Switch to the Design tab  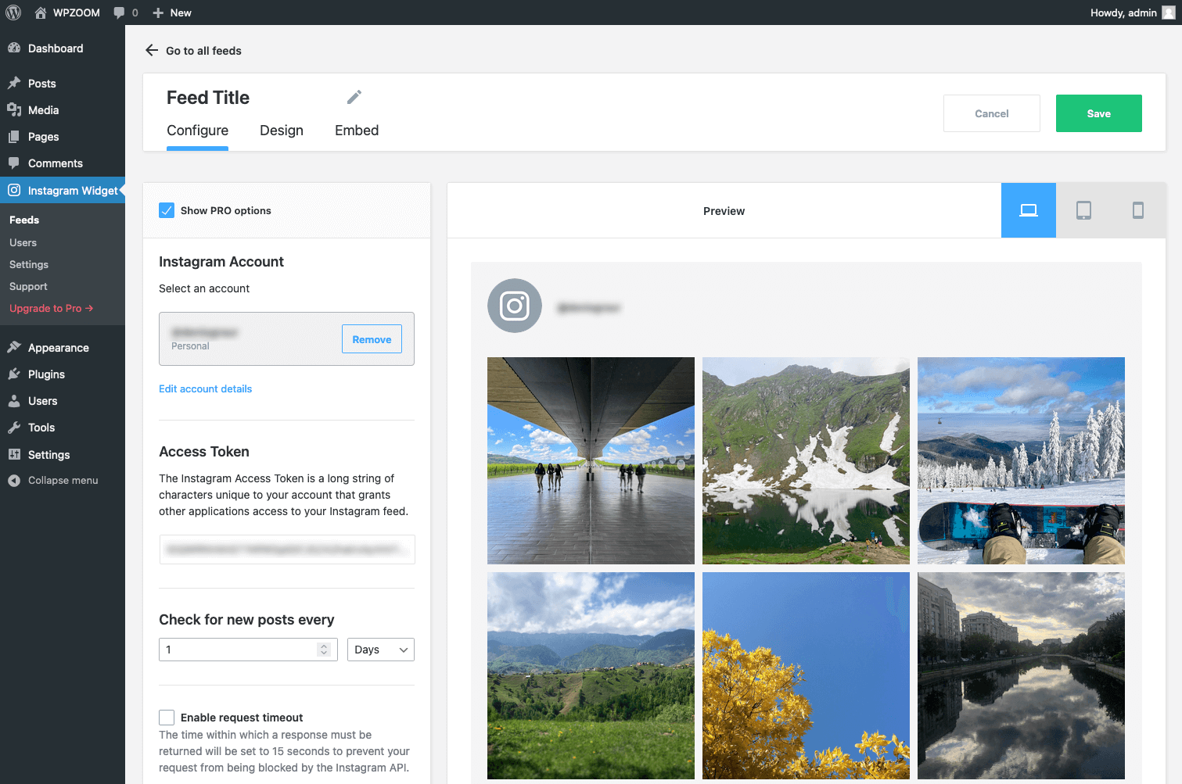[282, 131]
